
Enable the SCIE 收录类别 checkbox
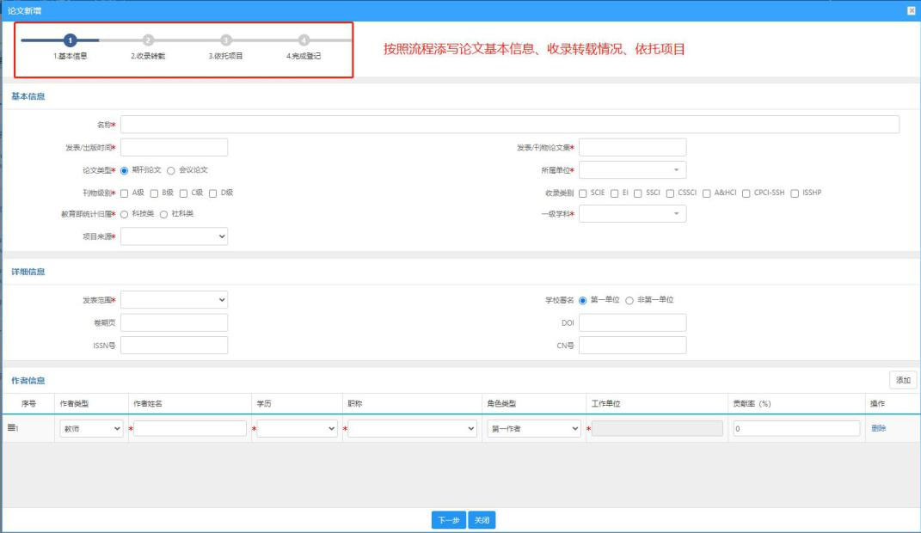point(583,193)
